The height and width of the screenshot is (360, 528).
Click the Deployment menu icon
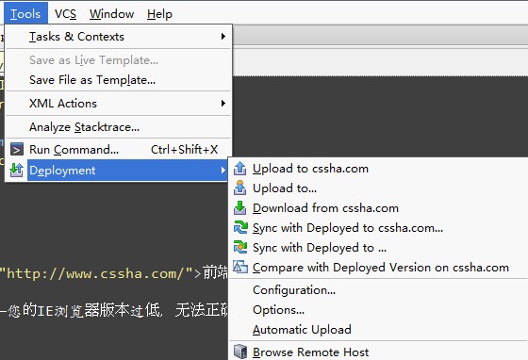17,170
